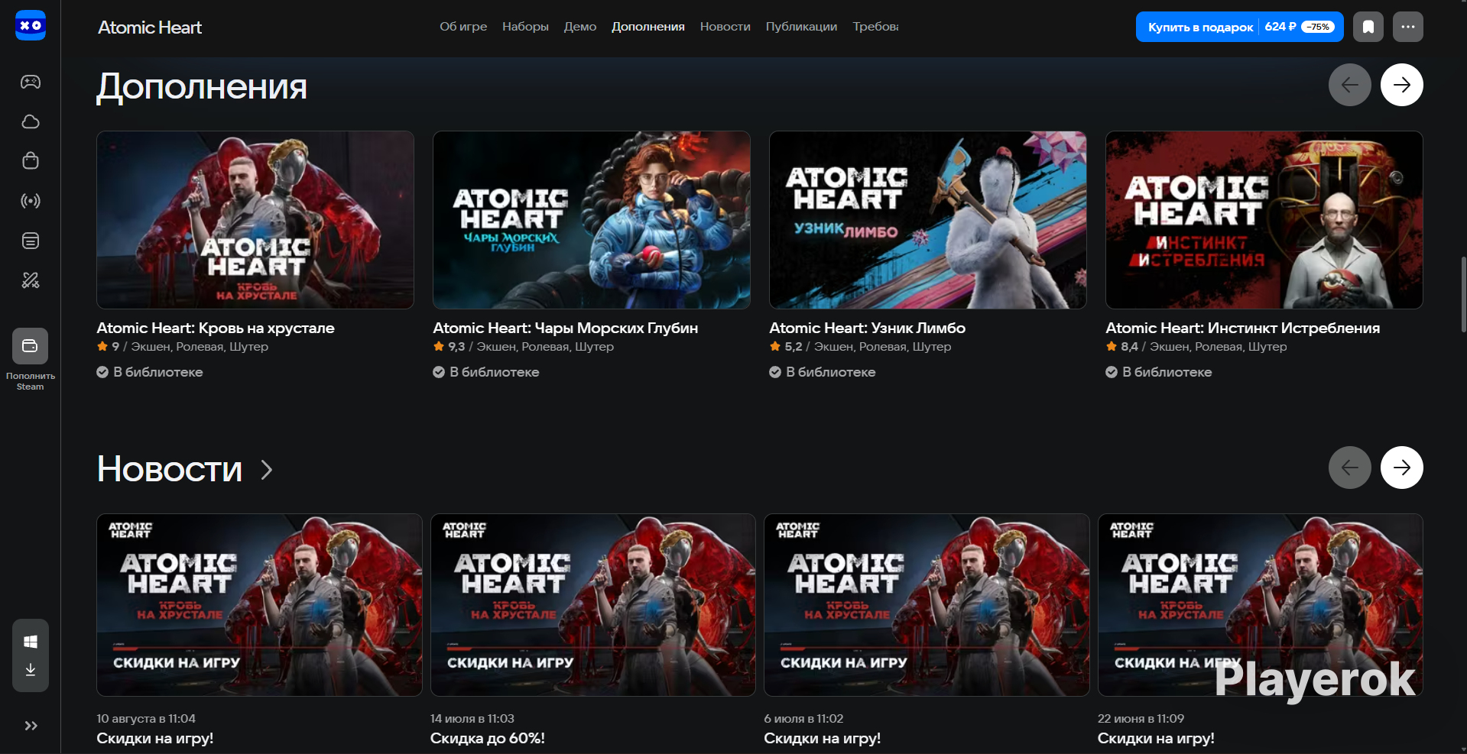
Task: Open Кровь на хрустале DLC cover image
Action: [255, 220]
